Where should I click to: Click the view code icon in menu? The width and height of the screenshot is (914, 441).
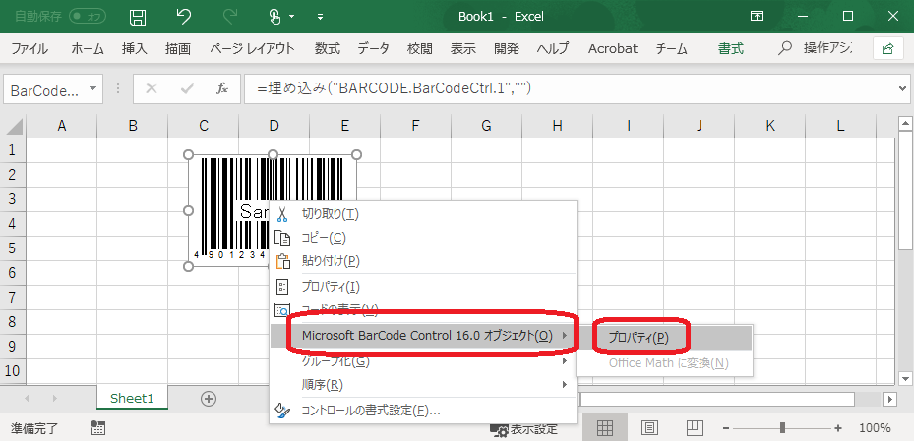point(282,310)
